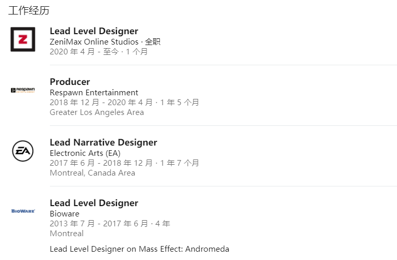Click the Respawn Entertainment logo
This screenshot has width=397, height=260.
(x=23, y=90)
